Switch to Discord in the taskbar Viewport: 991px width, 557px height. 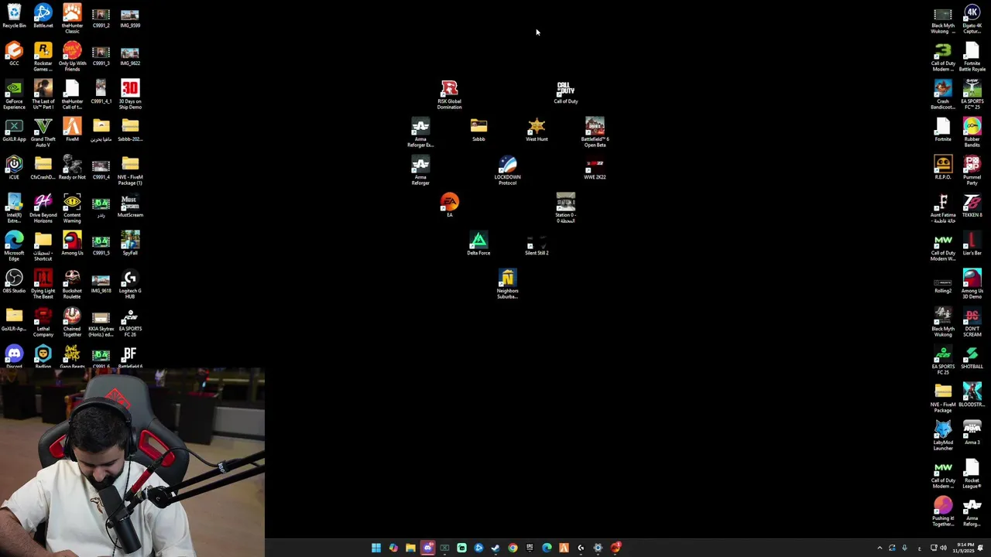427,548
